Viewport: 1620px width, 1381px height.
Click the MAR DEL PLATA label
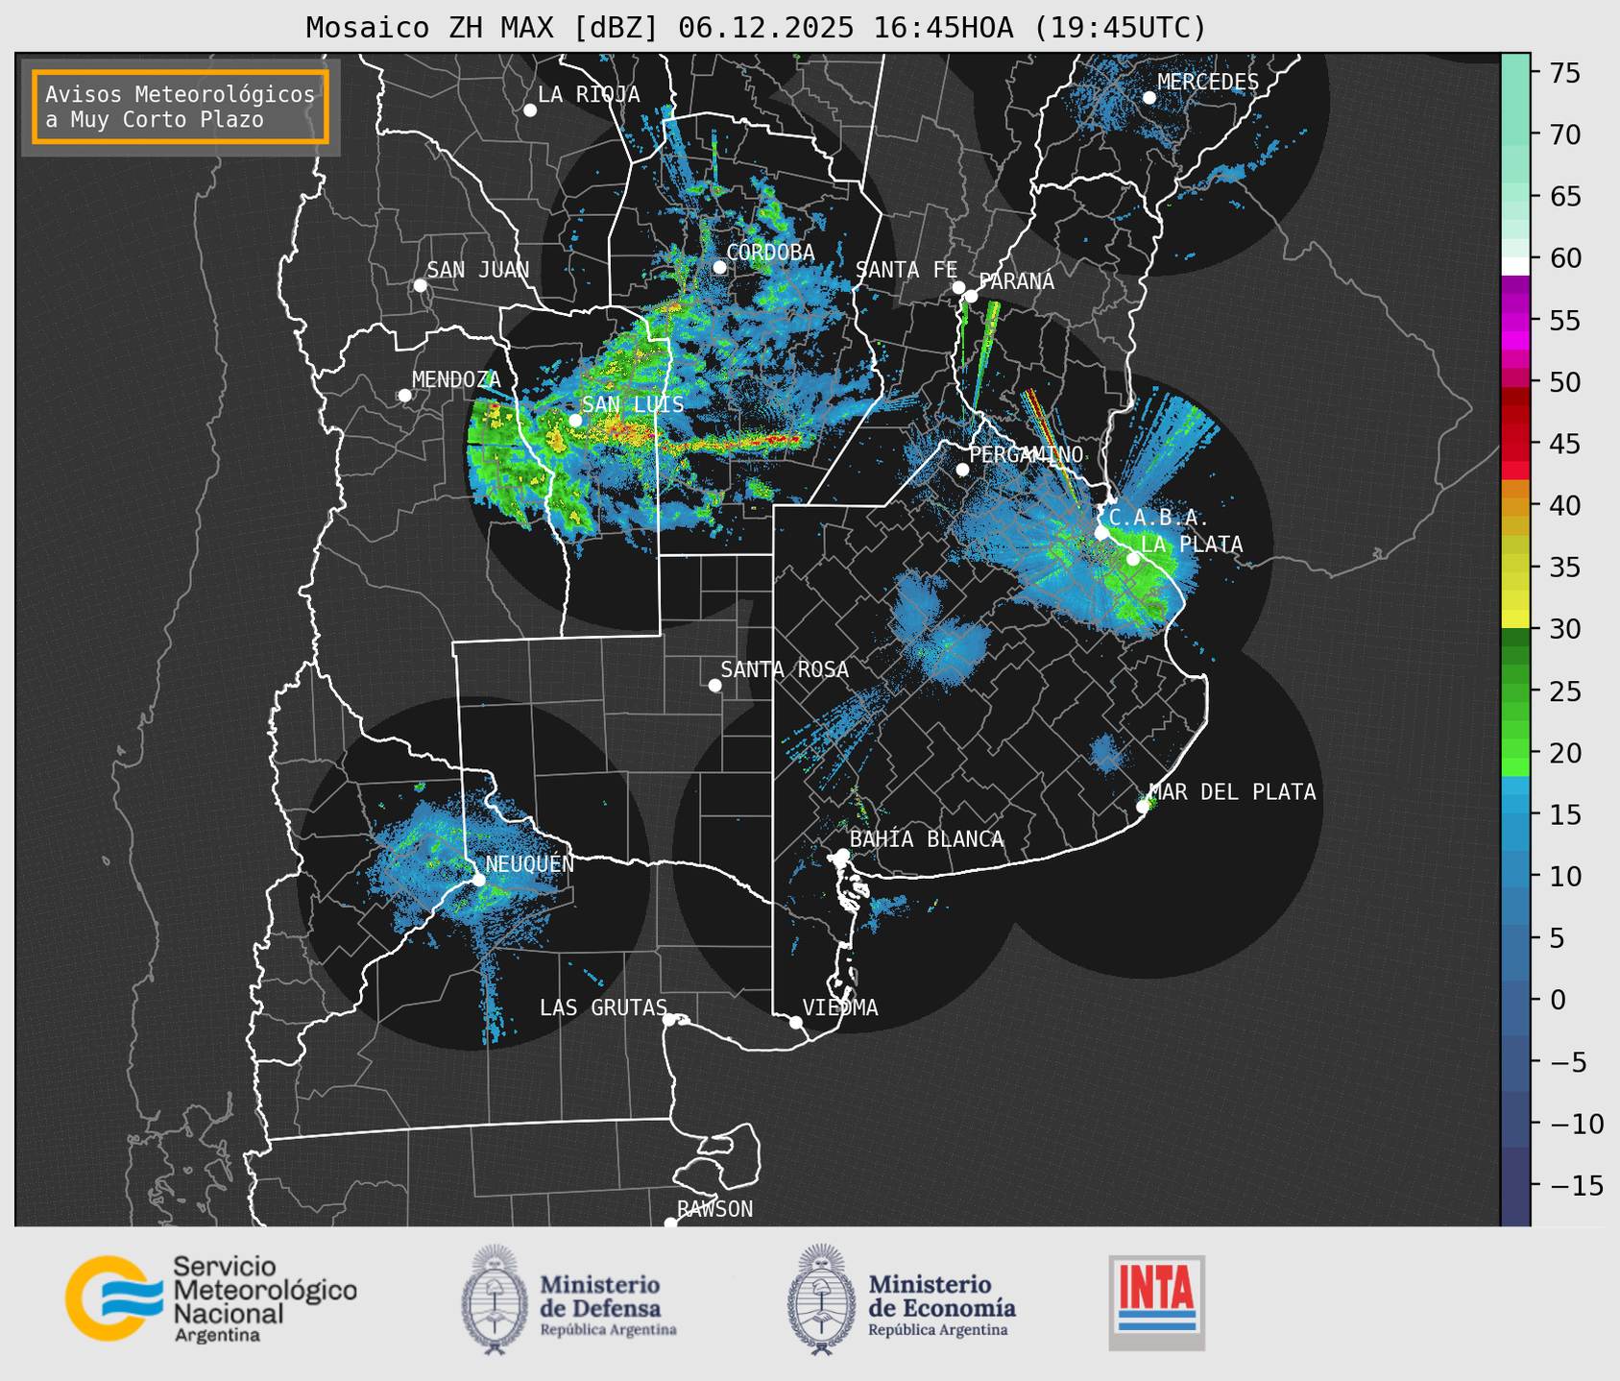[x=1232, y=792]
